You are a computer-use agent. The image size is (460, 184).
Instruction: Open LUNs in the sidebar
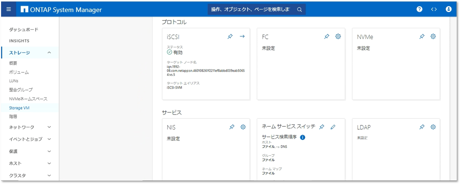click(x=14, y=81)
